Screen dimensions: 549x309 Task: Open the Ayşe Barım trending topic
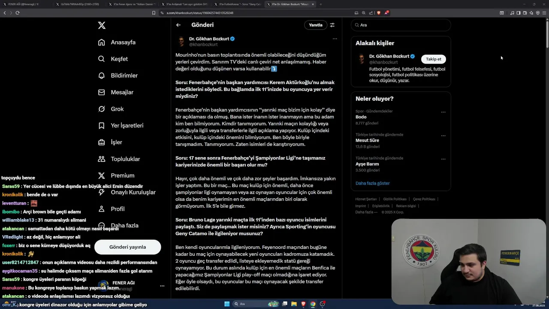click(367, 164)
